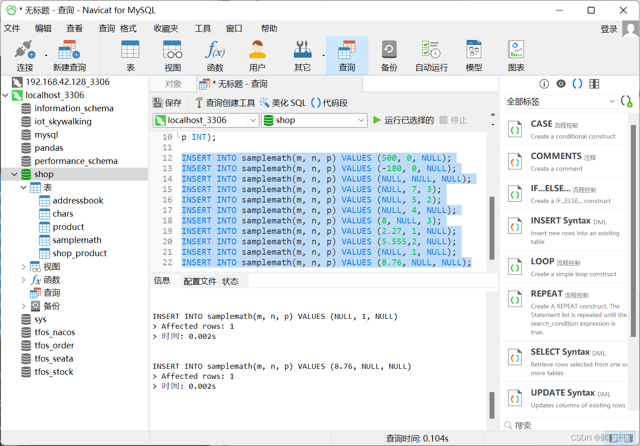Select the samplemath table in tree
This screenshot has height=446, width=640.
tap(77, 240)
